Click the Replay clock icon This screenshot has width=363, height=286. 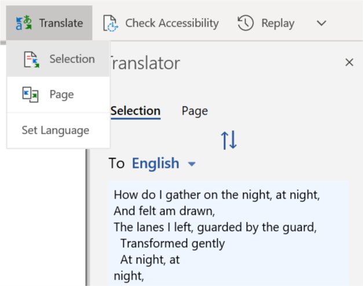246,23
